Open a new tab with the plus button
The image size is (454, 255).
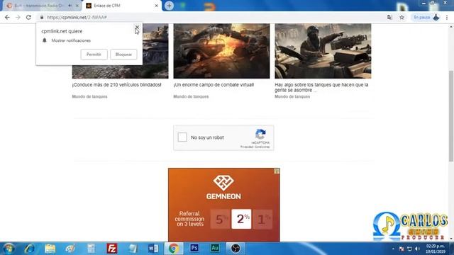(169, 6)
